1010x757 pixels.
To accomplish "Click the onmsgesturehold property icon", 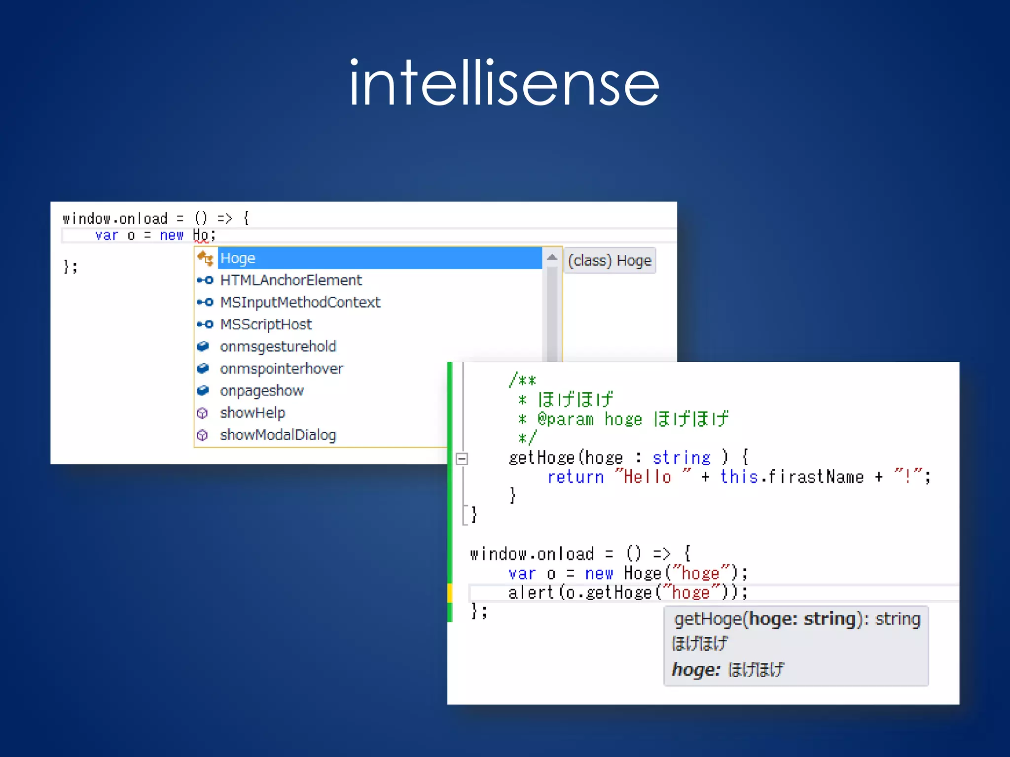I will tap(203, 346).
